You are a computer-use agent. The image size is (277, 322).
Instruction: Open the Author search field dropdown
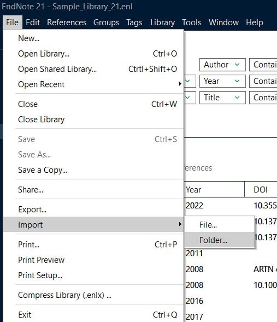223,65
